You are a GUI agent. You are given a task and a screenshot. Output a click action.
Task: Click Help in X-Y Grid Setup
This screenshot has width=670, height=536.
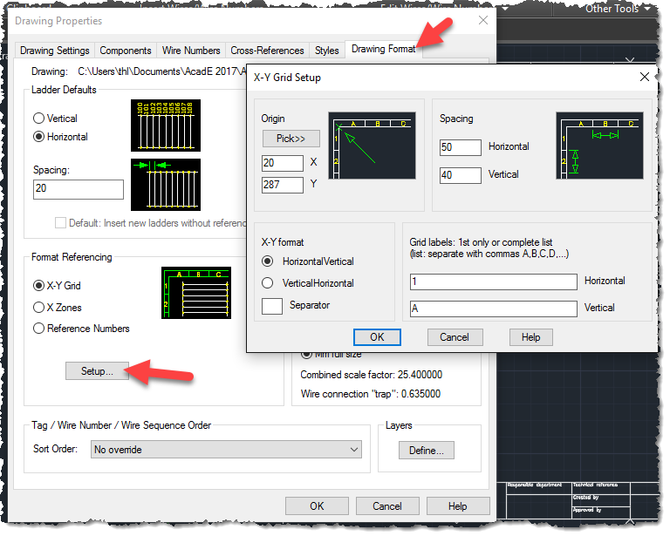point(530,337)
